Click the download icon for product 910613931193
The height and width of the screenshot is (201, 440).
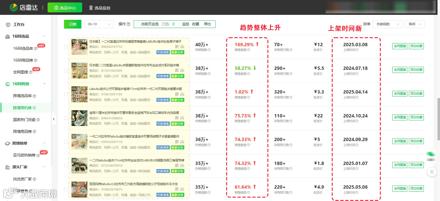coord(182,94)
